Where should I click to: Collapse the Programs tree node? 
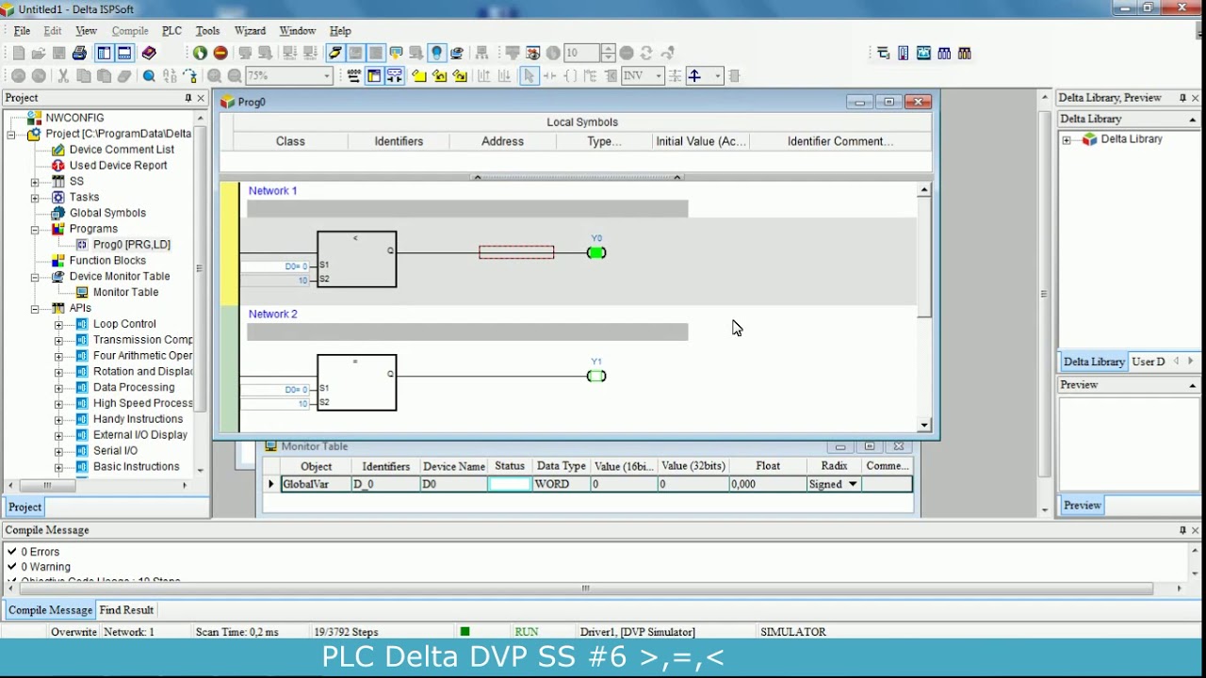[35, 230]
